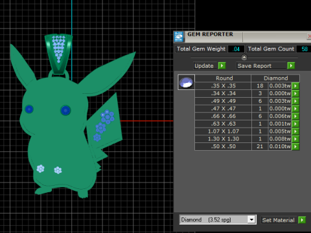Click the Update button label
311x233 pixels.
pyautogui.click(x=204, y=66)
